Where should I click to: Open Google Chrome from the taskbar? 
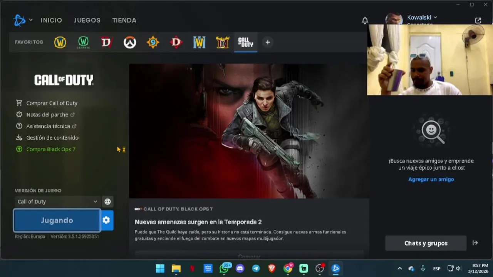[288, 268]
